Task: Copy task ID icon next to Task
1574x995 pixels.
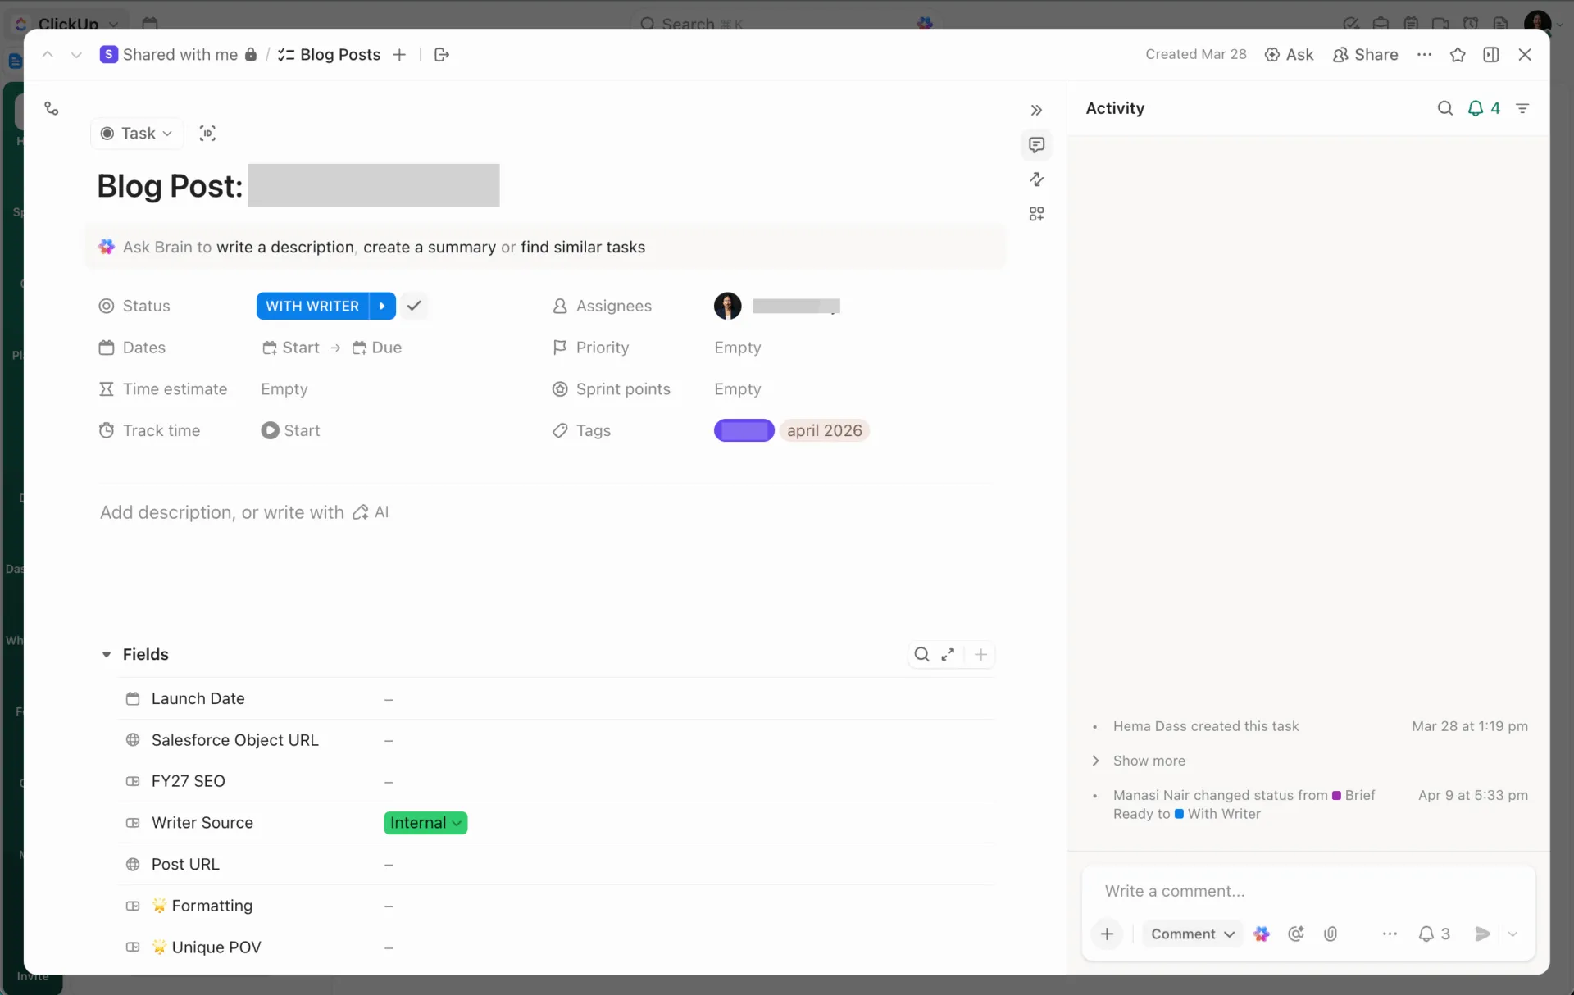Action: (207, 134)
